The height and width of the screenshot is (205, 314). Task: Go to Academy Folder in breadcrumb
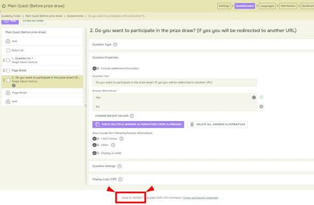coord(11,16)
